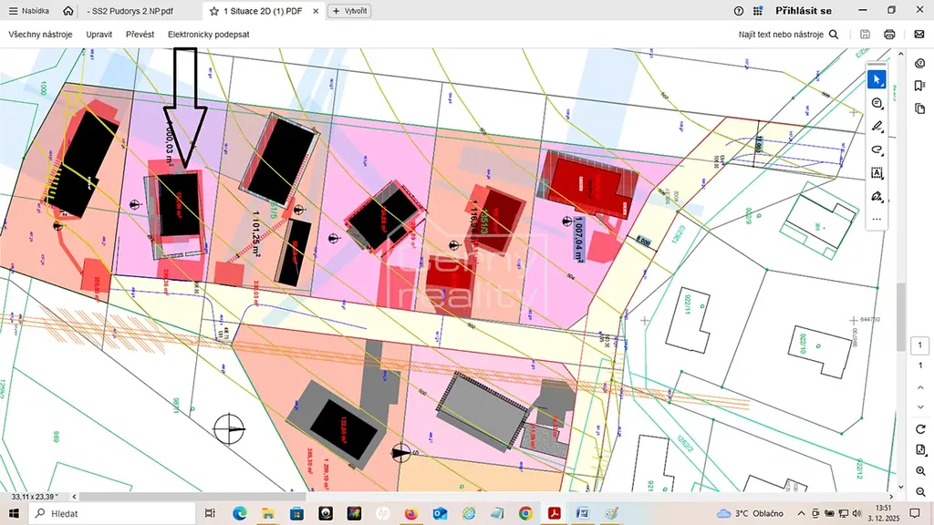Share the file by email envelope icon
The width and height of the screenshot is (934, 525).
pyautogui.click(x=919, y=35)
